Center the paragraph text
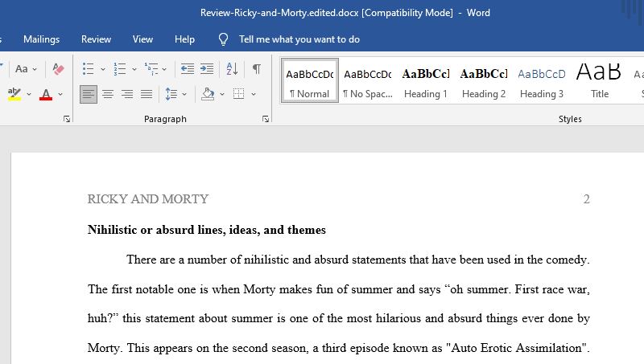 [x=108, y=94]
